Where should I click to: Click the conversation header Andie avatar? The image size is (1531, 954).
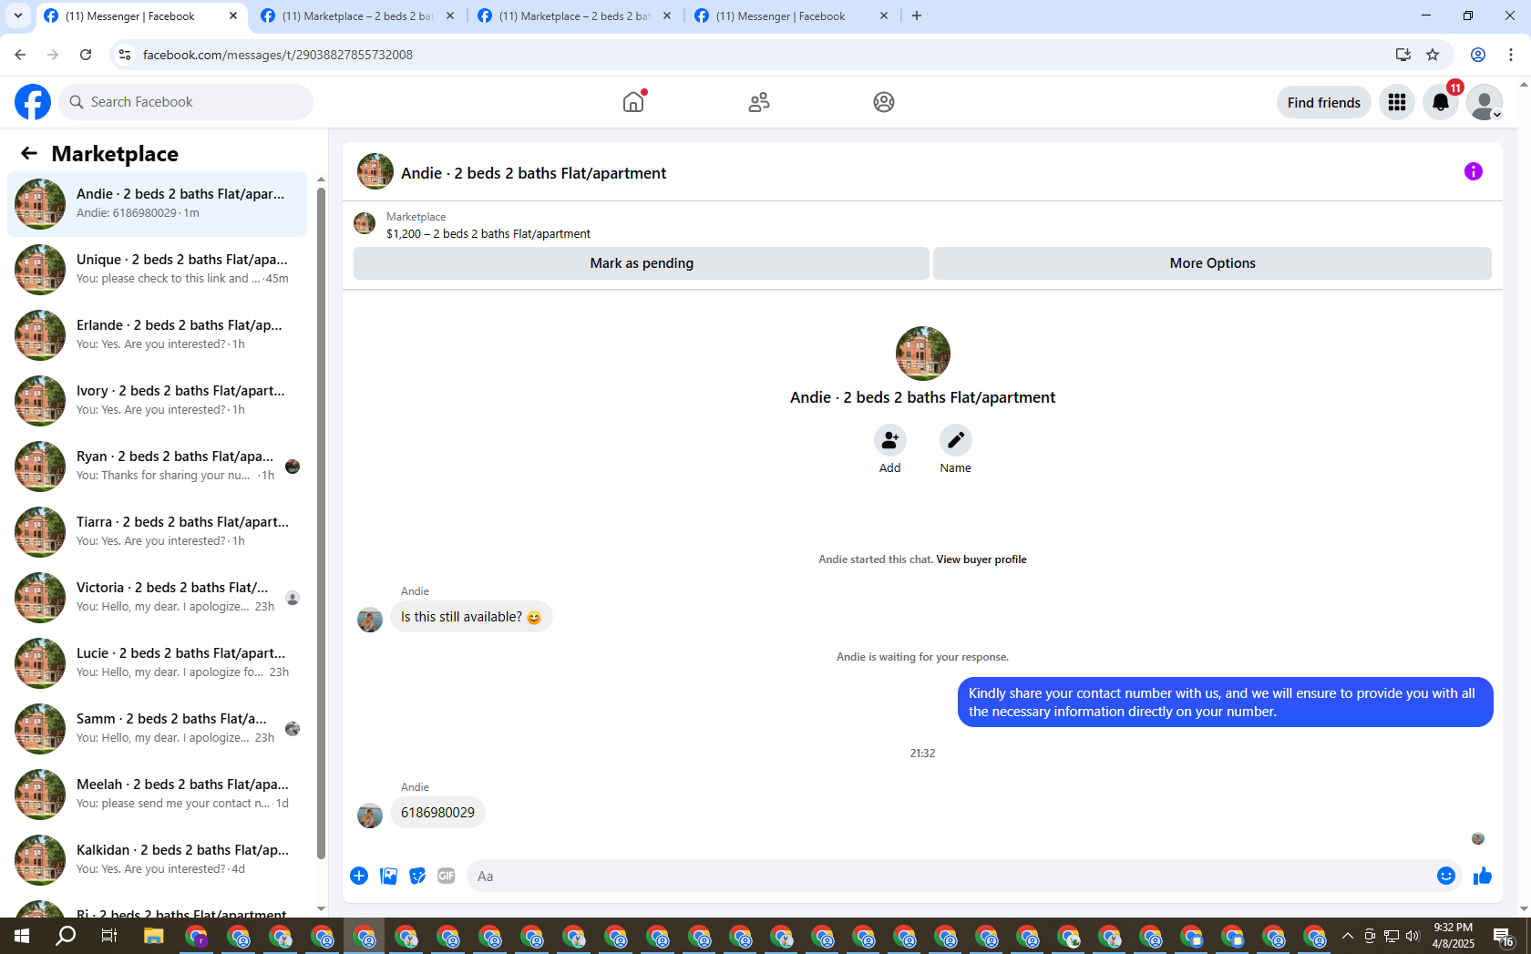pyautogui.click(x=375, y=171)
